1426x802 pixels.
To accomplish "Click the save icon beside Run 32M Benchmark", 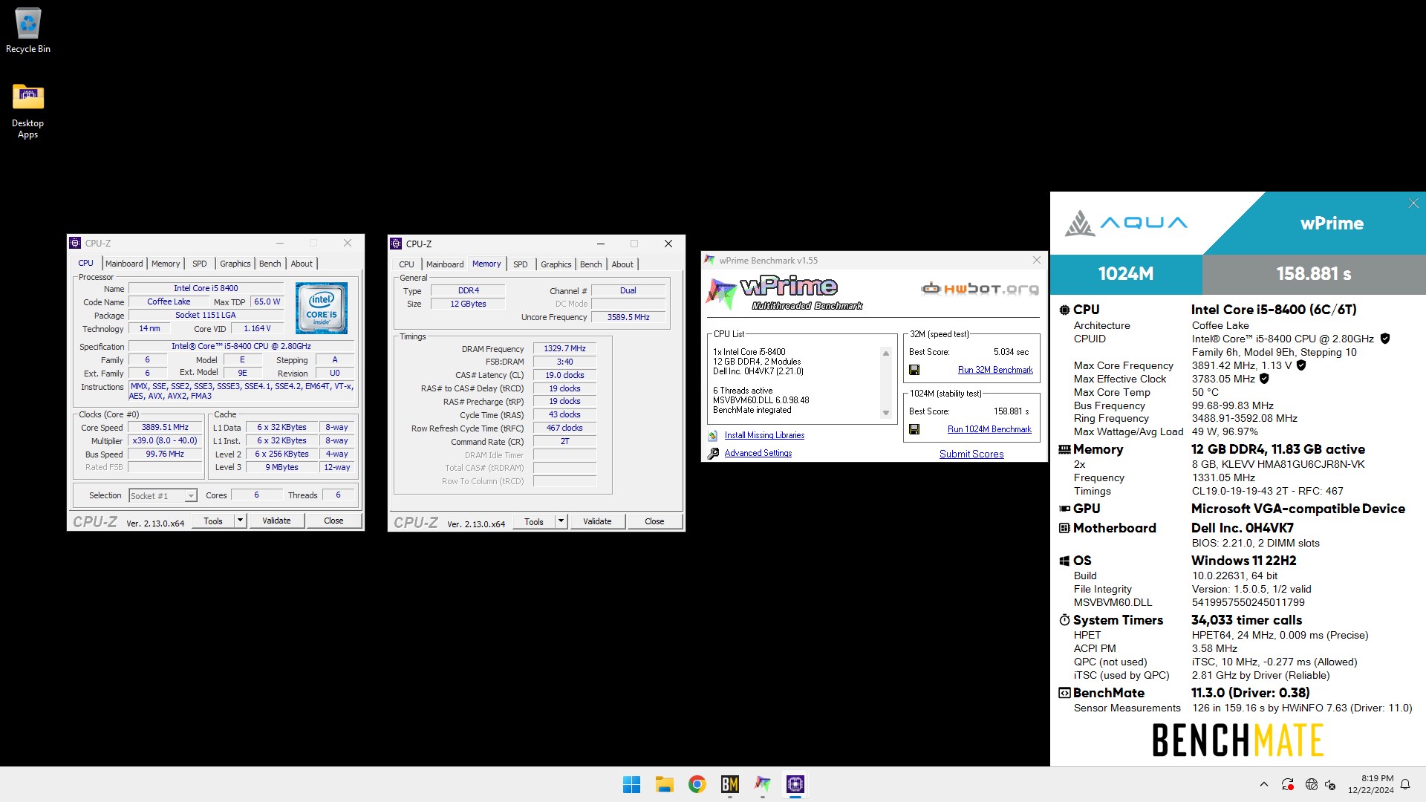I will 914,370.
